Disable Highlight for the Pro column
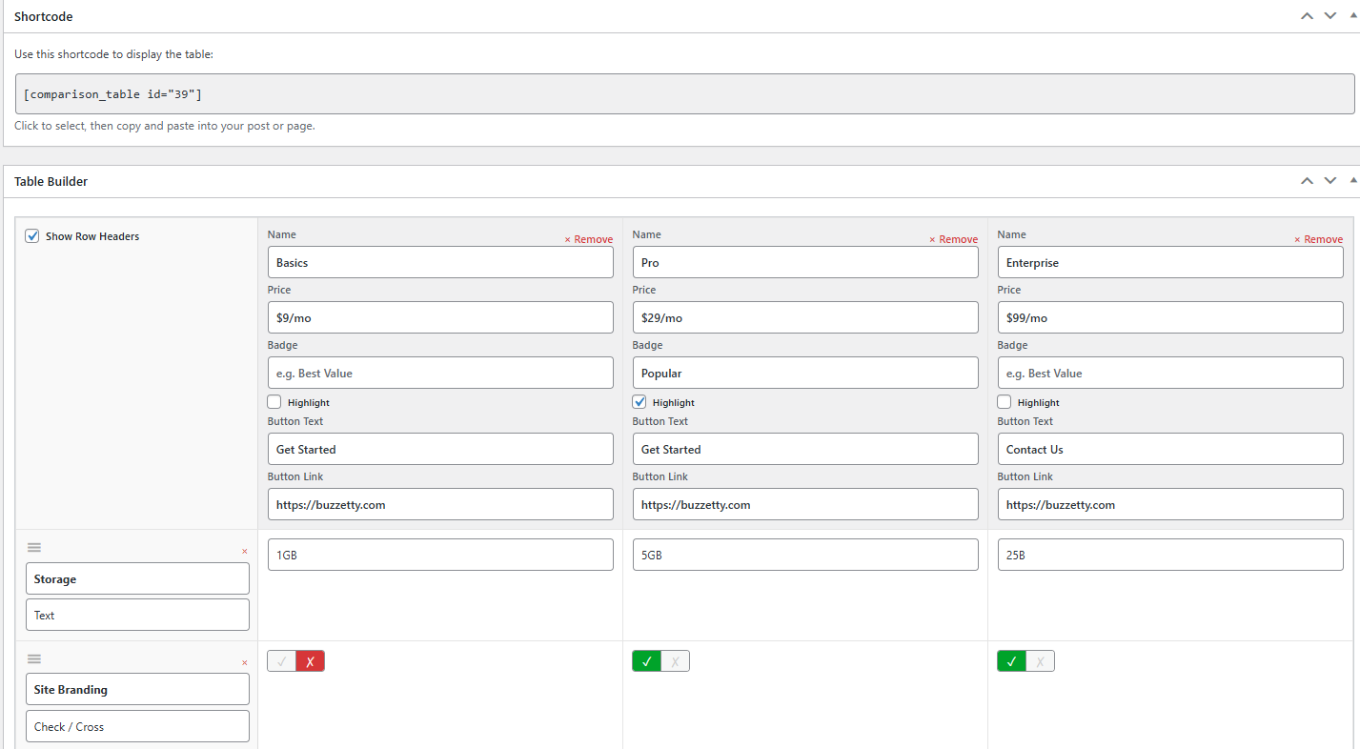Image resolution: width=1360 pixels, height=749 pixels. tap(639, 401)
